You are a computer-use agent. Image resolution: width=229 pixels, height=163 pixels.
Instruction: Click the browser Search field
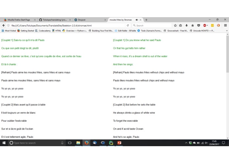[x=152, y=25]
